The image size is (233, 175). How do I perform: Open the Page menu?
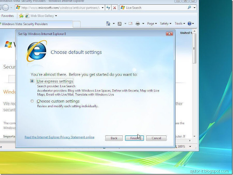pyautogui.click(x=152, y=24)
